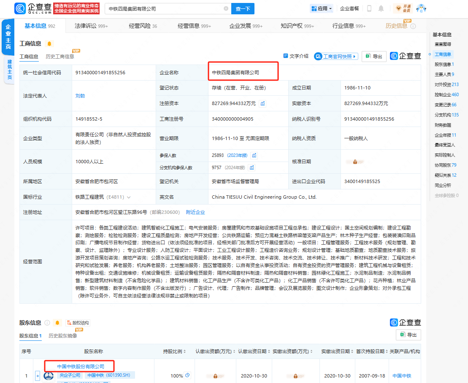Jump to 实际控制人 in sidebar
468x383 pixels.
[445, 155]
